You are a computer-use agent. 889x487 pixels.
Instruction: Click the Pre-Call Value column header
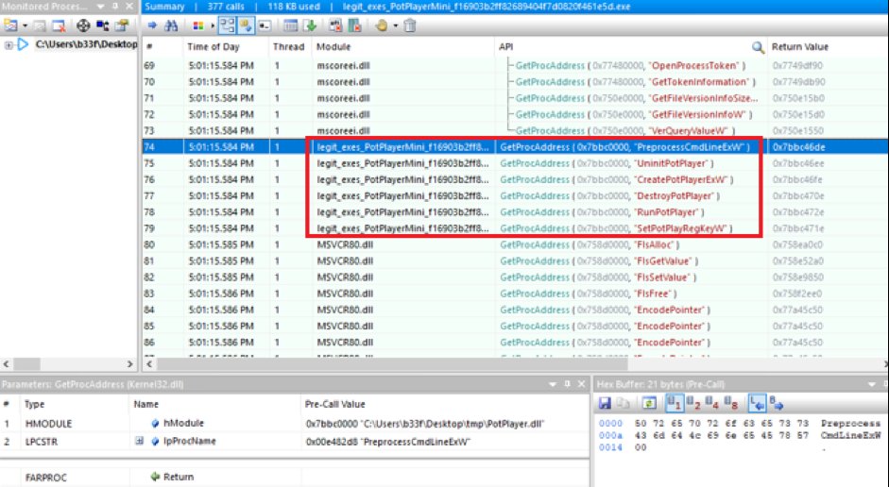pos(444,404)
